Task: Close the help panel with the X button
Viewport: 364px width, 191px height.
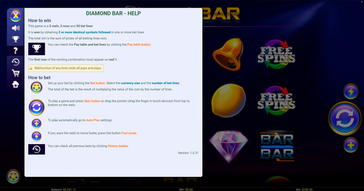Action: [16, 15]
